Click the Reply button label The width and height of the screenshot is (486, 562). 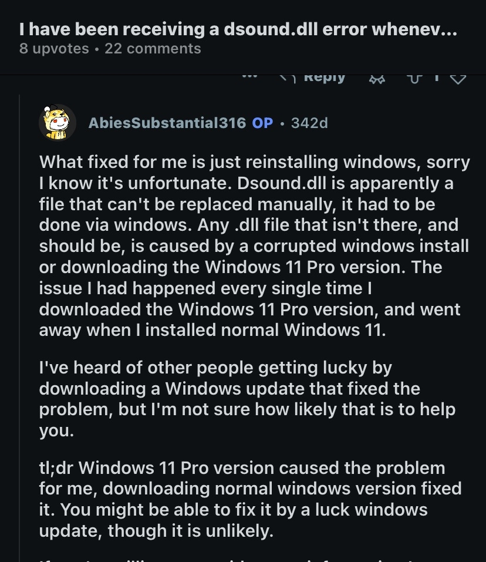[324, 78]
